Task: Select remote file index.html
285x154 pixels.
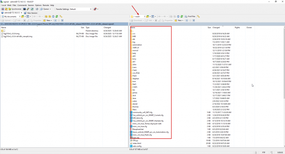Action: [x=137, y=143]
